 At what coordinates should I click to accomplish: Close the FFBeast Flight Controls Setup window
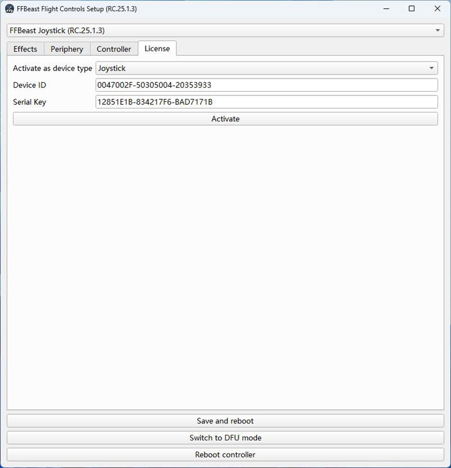437,9
